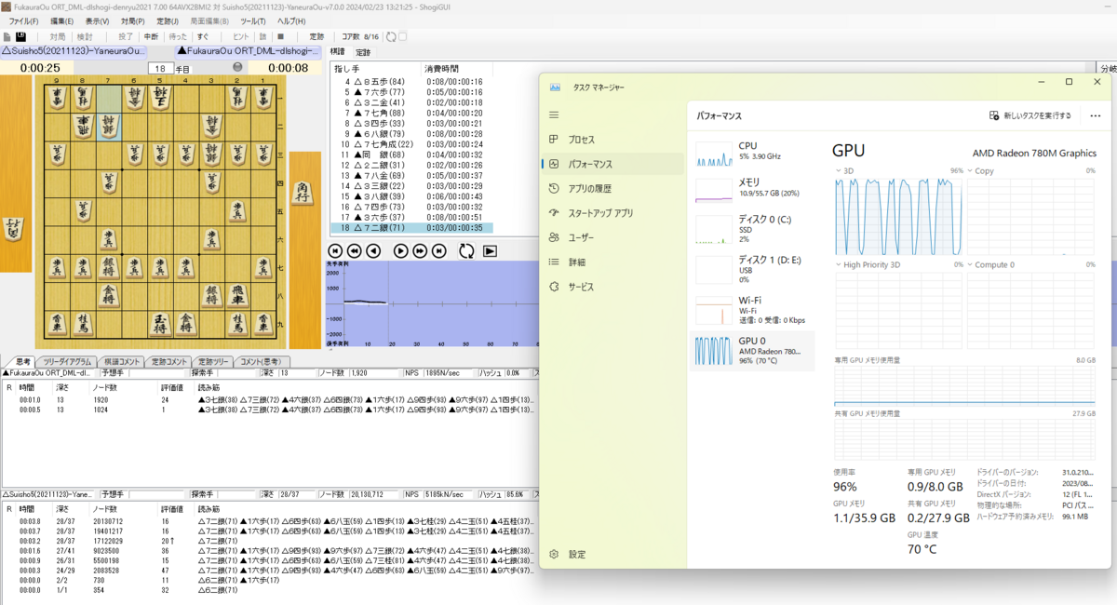Viewport: 1117px width, 605px height.
Task: Open ファイル(F) menu in ShogiGUI
Action: 23,20
